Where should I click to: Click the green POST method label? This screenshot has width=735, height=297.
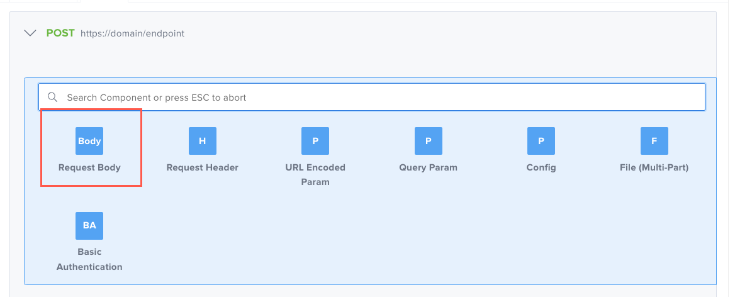60,33
